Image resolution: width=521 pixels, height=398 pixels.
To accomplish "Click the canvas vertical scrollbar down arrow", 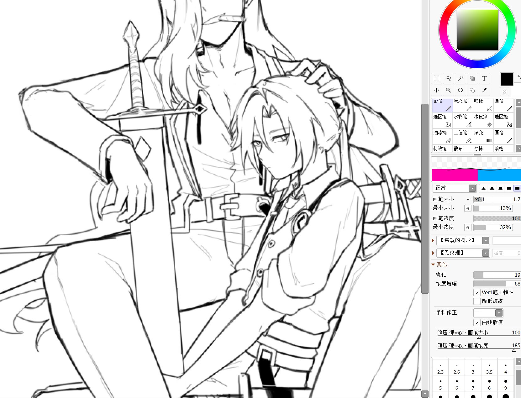I will (x=425, y=394).
